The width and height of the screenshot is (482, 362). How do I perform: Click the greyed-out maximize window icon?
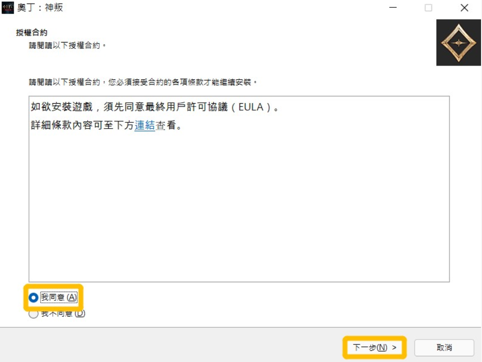click(x=428, y=8)
